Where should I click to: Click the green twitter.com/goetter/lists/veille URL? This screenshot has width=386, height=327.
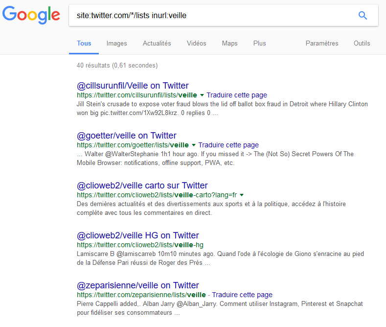[133, 145]
